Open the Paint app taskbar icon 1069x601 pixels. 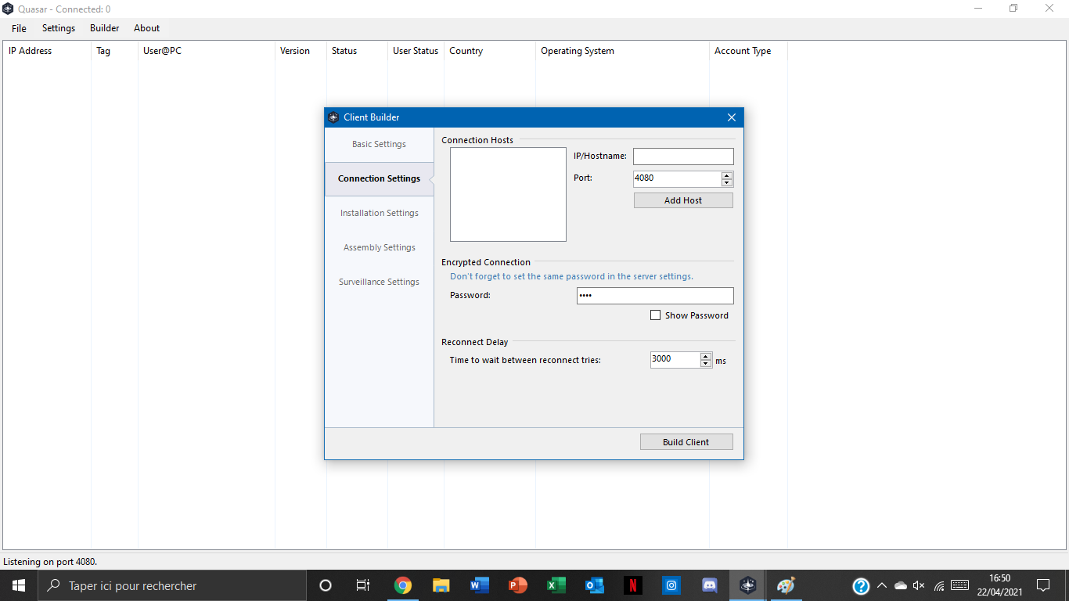(786, 585)
